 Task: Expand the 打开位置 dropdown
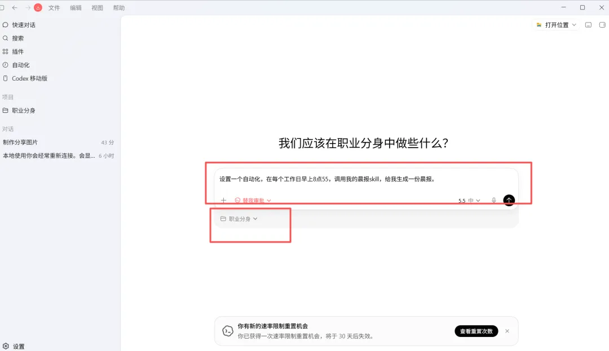coord(556,25)
